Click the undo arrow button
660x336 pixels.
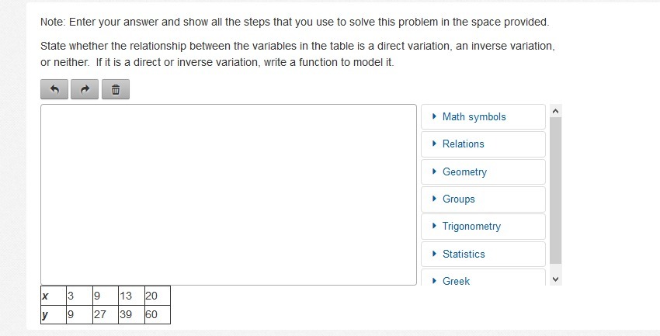click(54, 90)
